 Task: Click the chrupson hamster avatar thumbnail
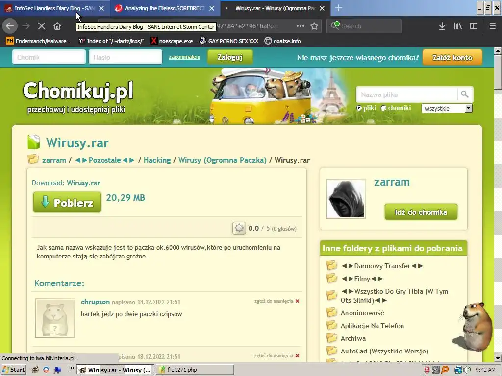point(55,318)
